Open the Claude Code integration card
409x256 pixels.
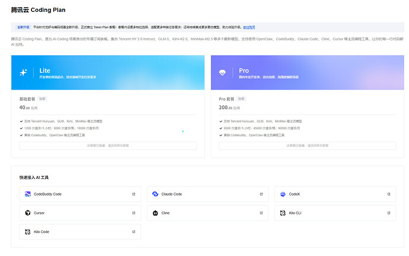point(207,194)
